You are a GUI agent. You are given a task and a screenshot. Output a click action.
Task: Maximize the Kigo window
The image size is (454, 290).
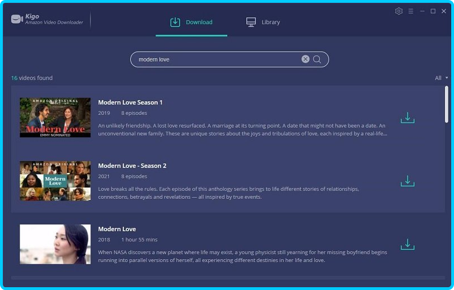coord(433,11)
